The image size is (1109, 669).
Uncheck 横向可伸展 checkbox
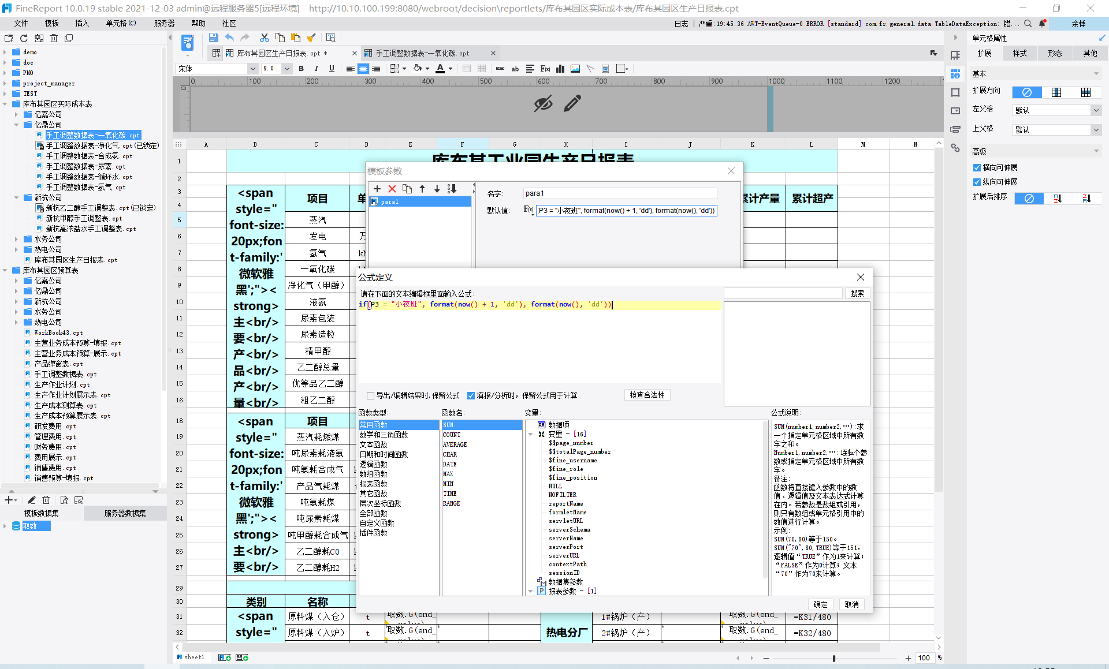point(977,167)
